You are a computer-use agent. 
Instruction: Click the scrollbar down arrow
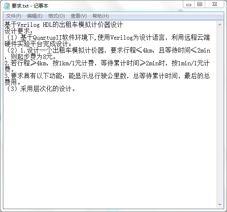click(x=220, y=205)
